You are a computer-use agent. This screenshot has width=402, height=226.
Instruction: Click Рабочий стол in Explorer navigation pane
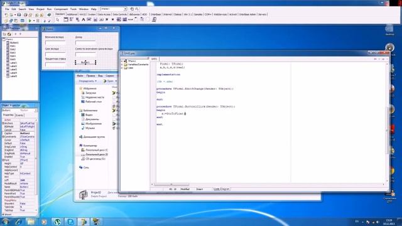point(94,102)
